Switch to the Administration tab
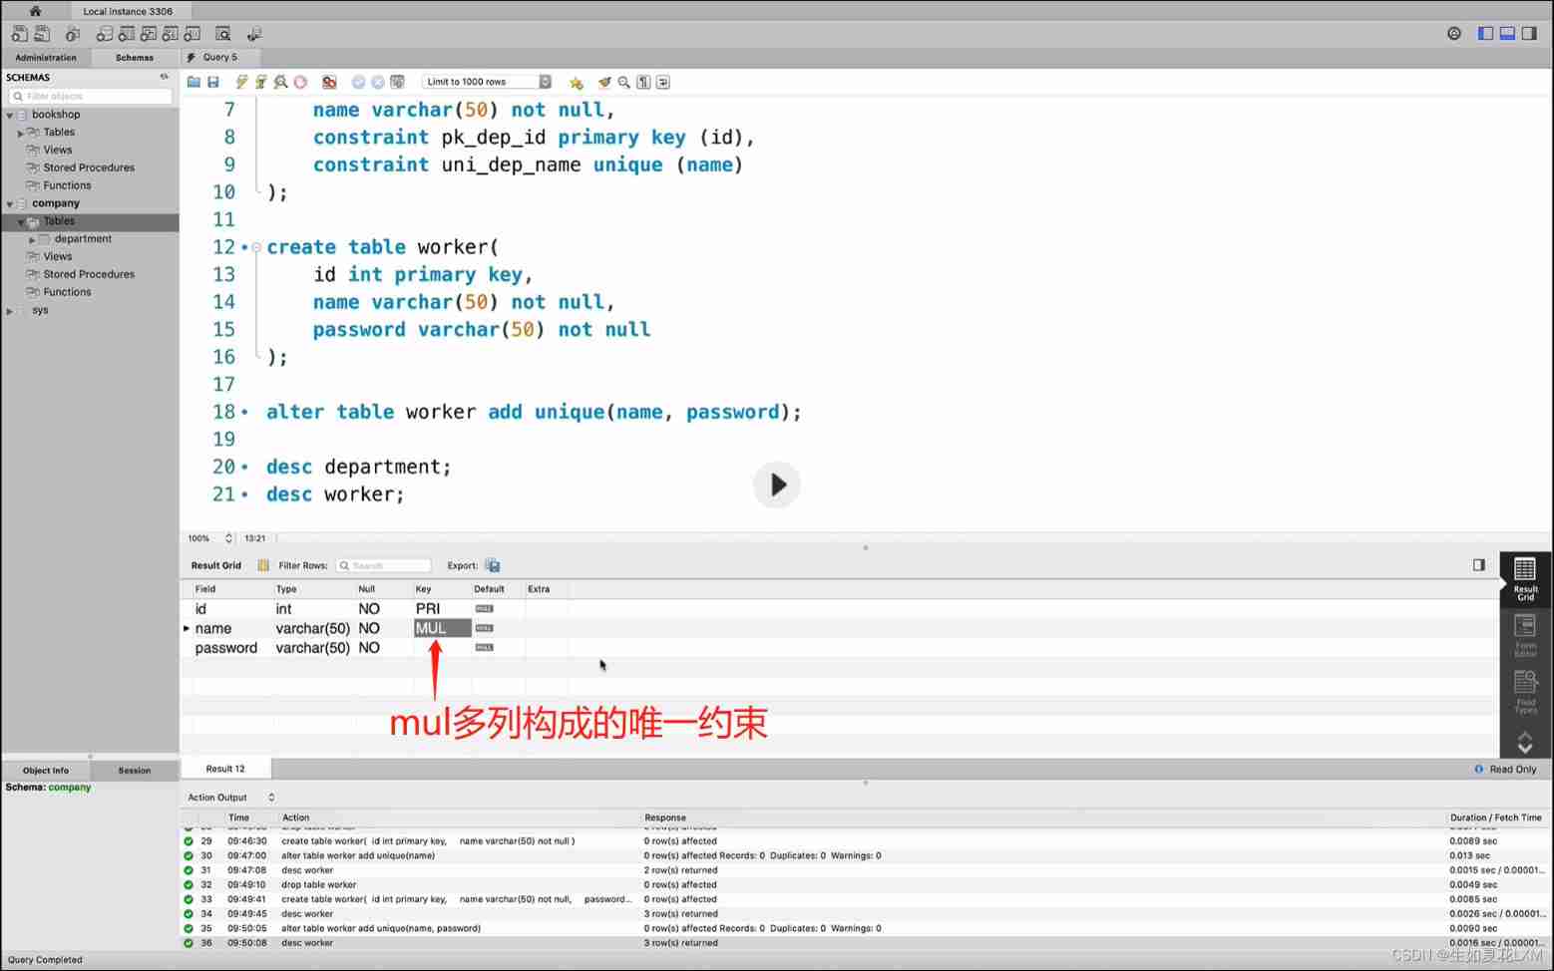The width and height of the screenshot is (1554, 971). (46, 58)
